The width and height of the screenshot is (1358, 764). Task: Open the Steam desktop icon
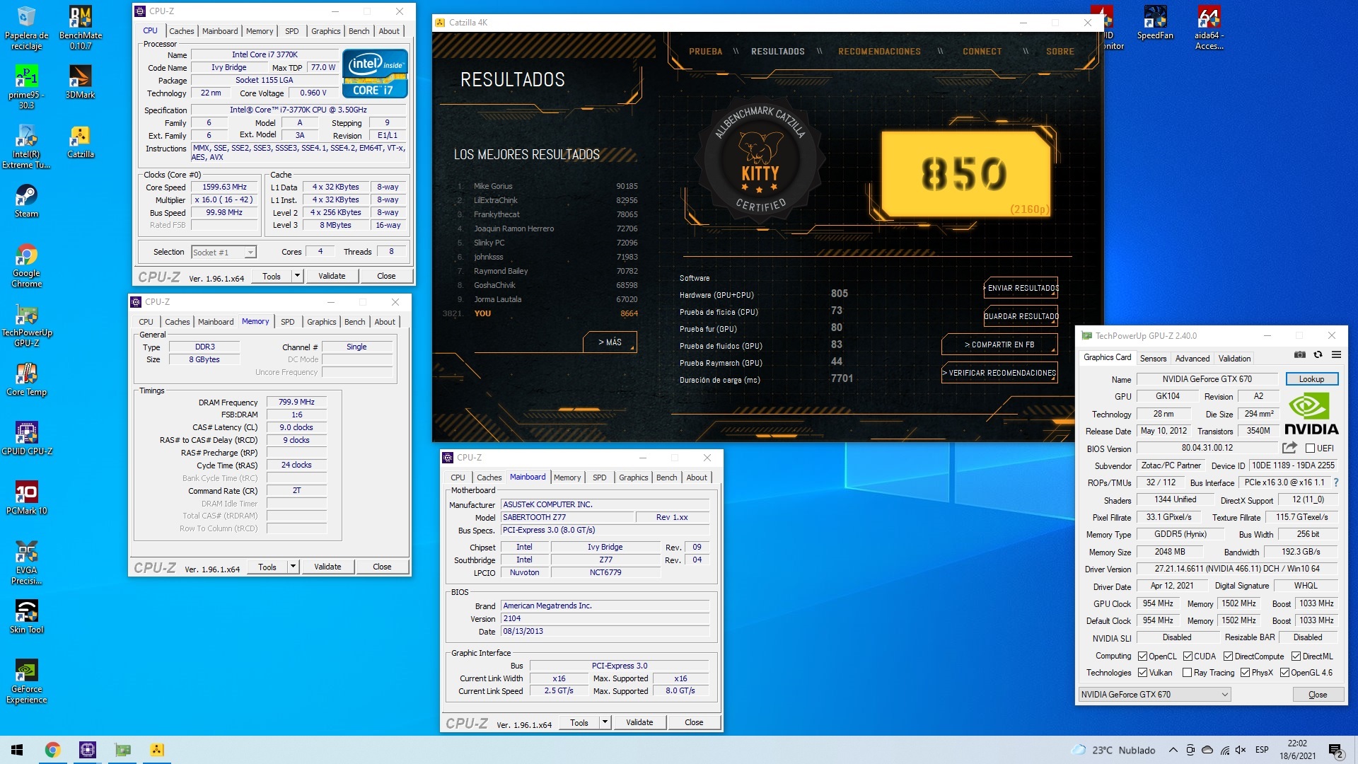26,201
